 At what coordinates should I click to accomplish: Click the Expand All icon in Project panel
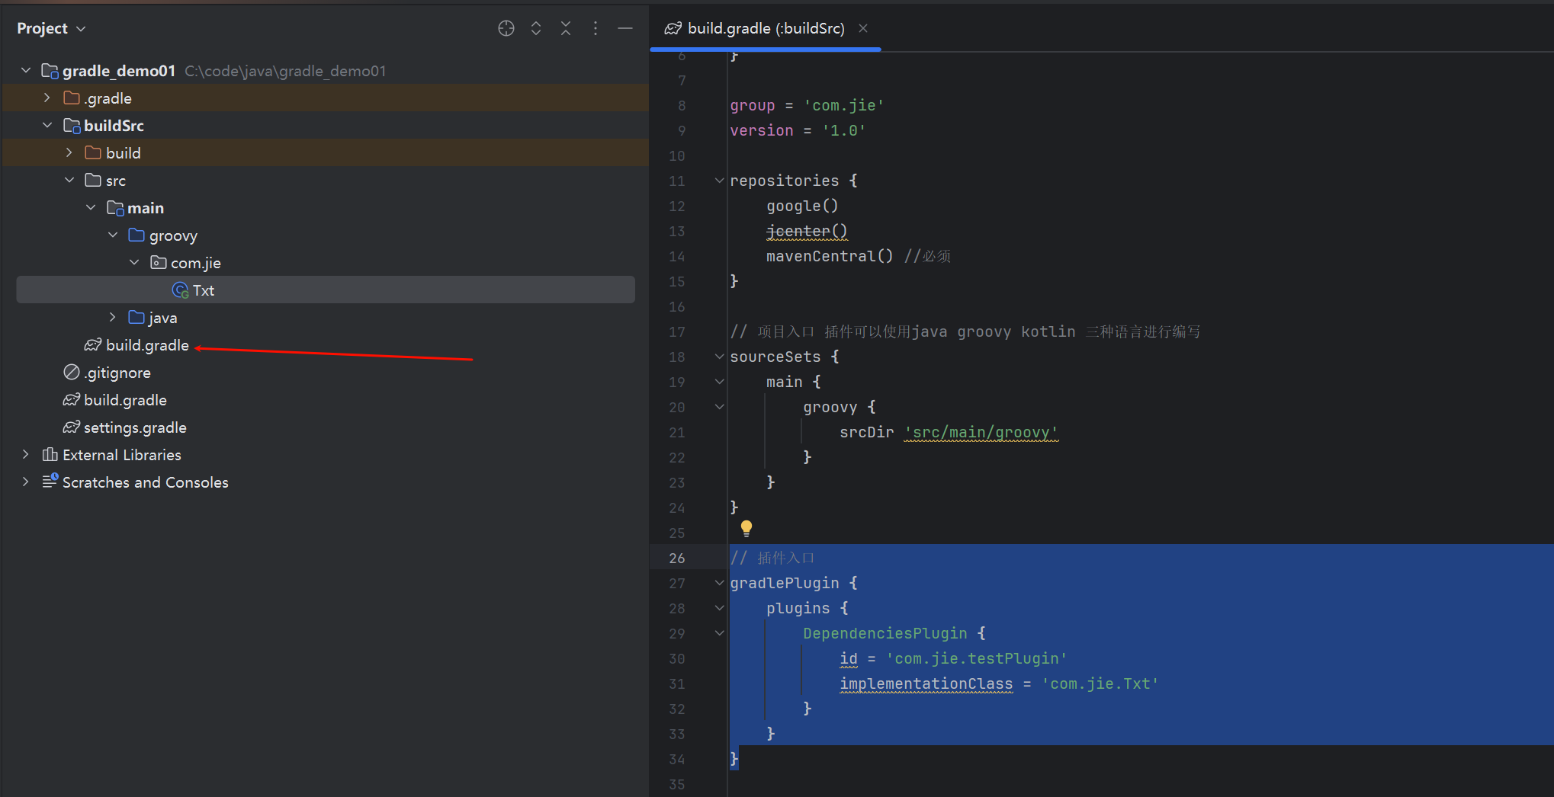(x=536, y=28)
